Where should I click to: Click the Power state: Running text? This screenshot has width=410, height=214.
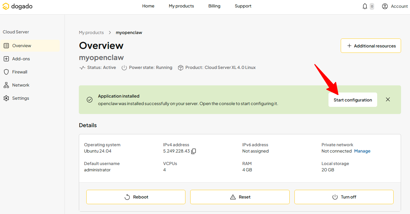[x=151, y=67]
